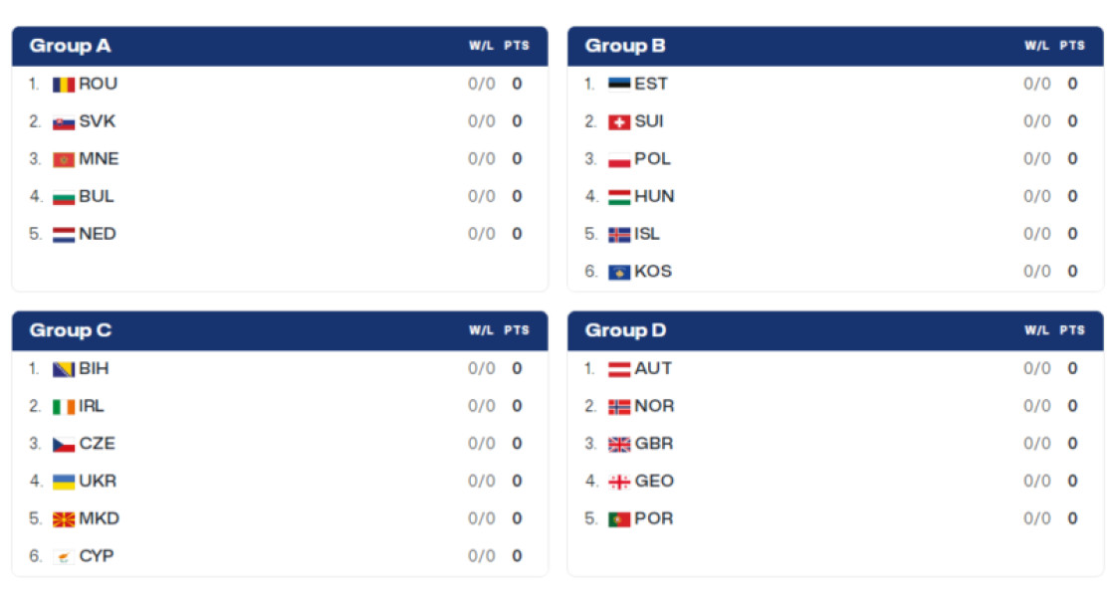The image size is (1108, 597).
Task: Open the EST team link
Action: (x=651, y=84)
